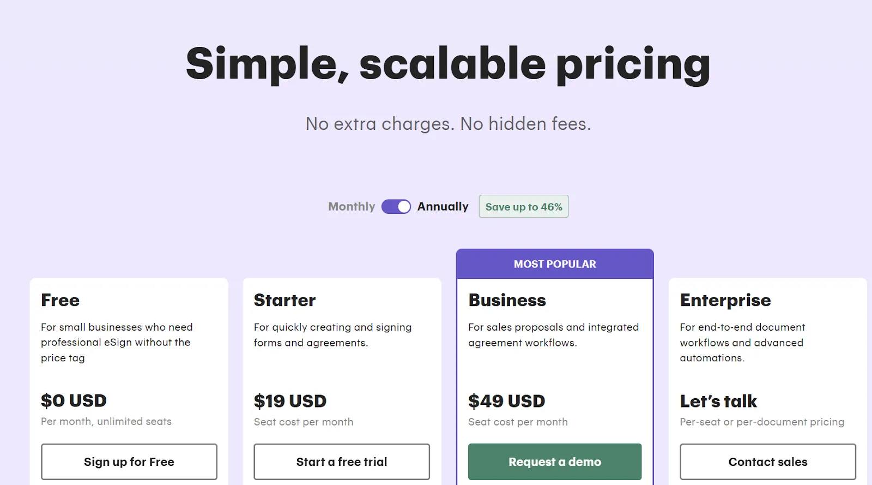Click the Sign up for Free button
Viewport: 872px width, 485px height.
click(x=129, y=462)
